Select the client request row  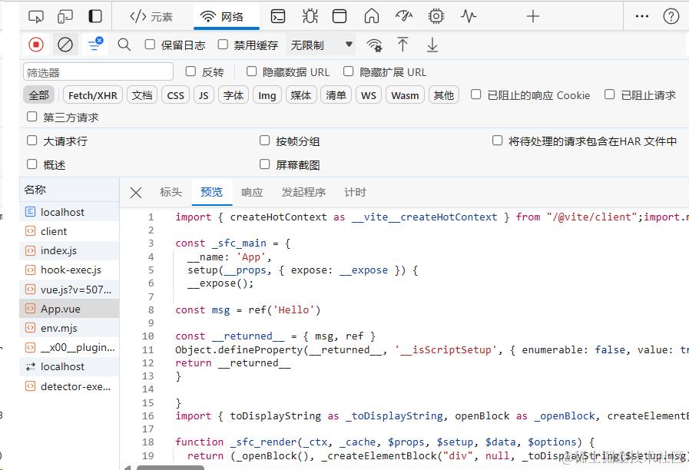tap(69, 231)
